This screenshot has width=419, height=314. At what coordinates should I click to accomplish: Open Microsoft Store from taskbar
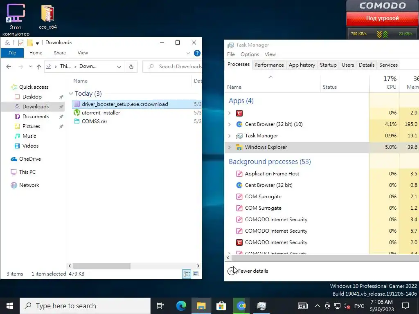point(221,306)
